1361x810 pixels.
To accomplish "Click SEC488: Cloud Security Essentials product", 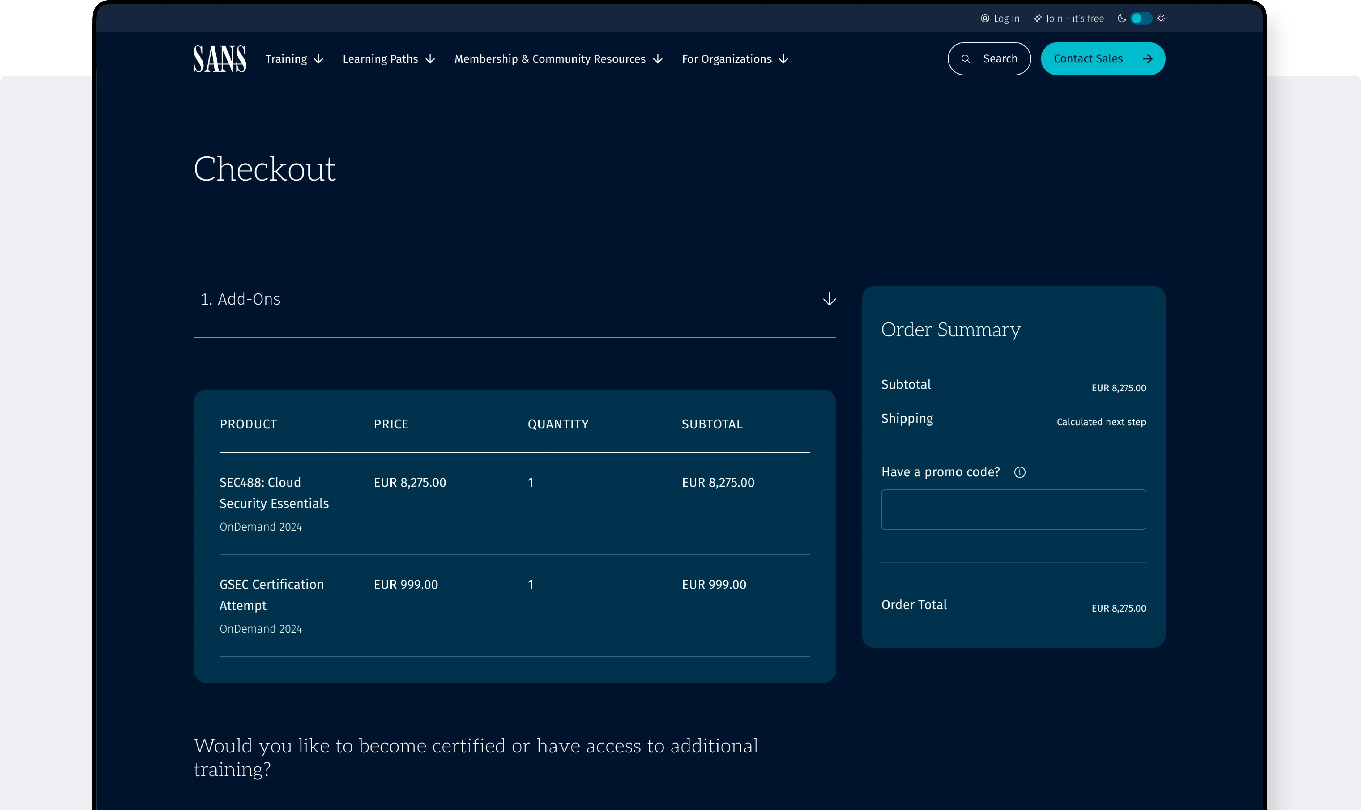I will pyautogui.click(x=274, y=493).
